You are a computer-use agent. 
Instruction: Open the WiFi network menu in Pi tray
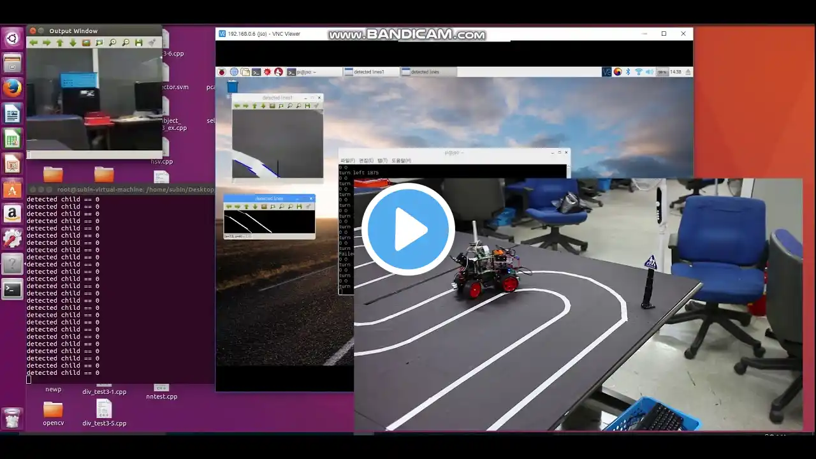[x=639, y=72]
